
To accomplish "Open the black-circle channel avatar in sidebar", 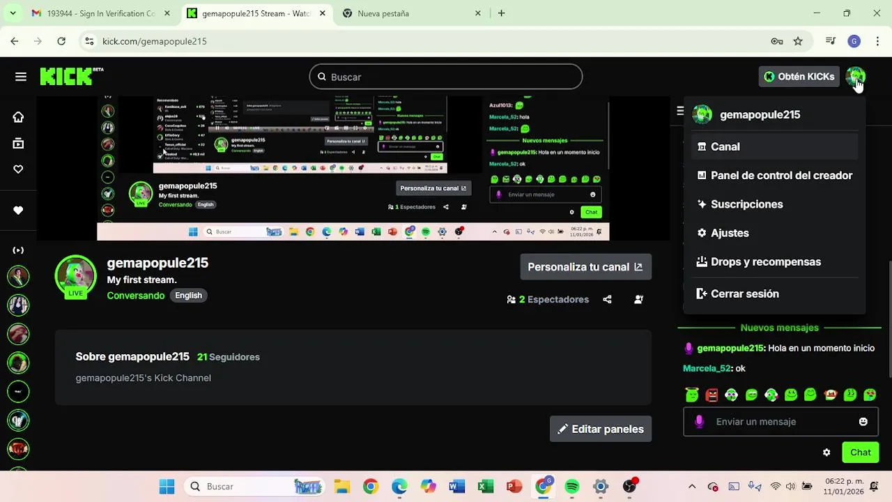I will click(18, 391).
